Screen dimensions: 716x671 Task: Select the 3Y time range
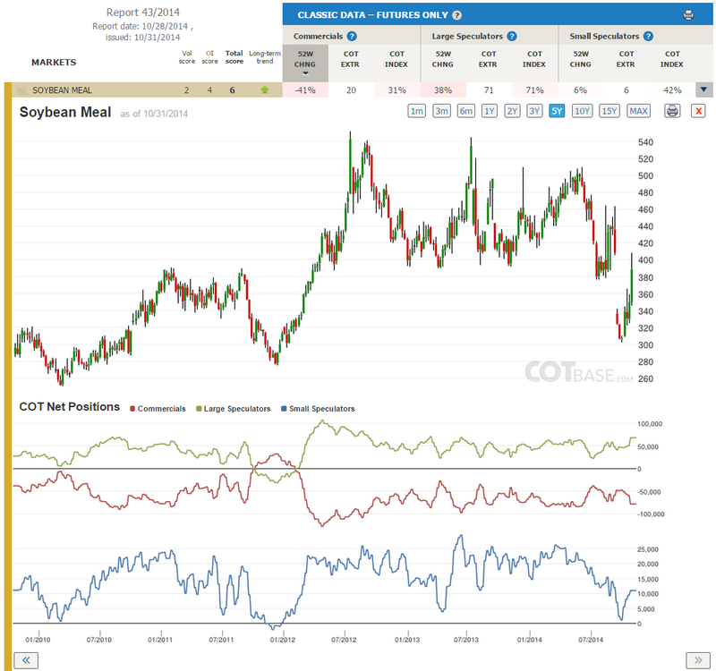(534, 111)
